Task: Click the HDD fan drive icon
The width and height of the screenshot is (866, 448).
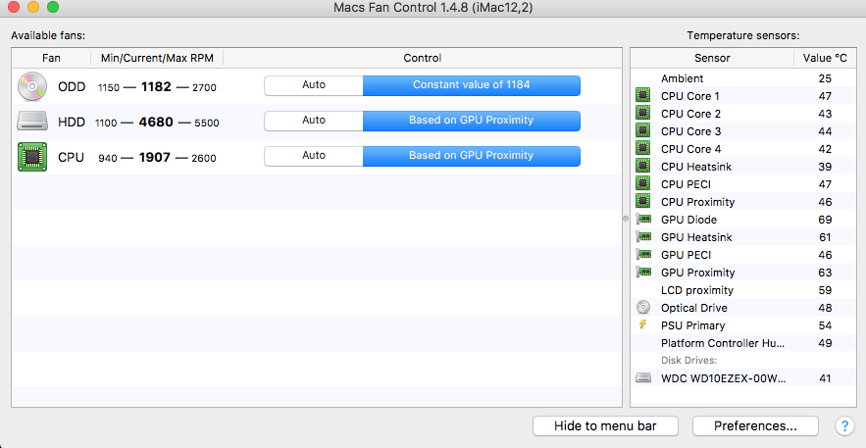Action: pyautogui.click(x=32, y=122)
